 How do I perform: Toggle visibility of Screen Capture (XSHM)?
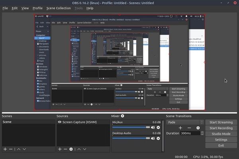[x=60, y=122]
